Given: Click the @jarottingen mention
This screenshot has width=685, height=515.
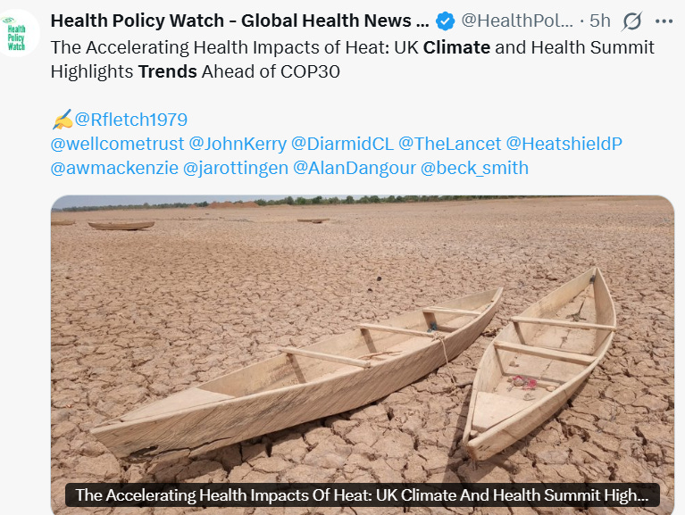Looking at the screenshot, I should [236, 168].
